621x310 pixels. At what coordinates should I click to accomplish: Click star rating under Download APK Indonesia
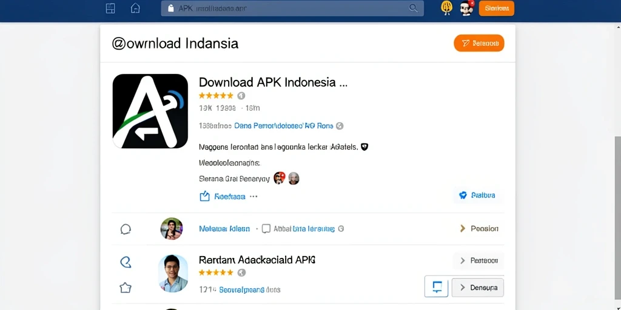pyautogui.click(x=216, y=96)
